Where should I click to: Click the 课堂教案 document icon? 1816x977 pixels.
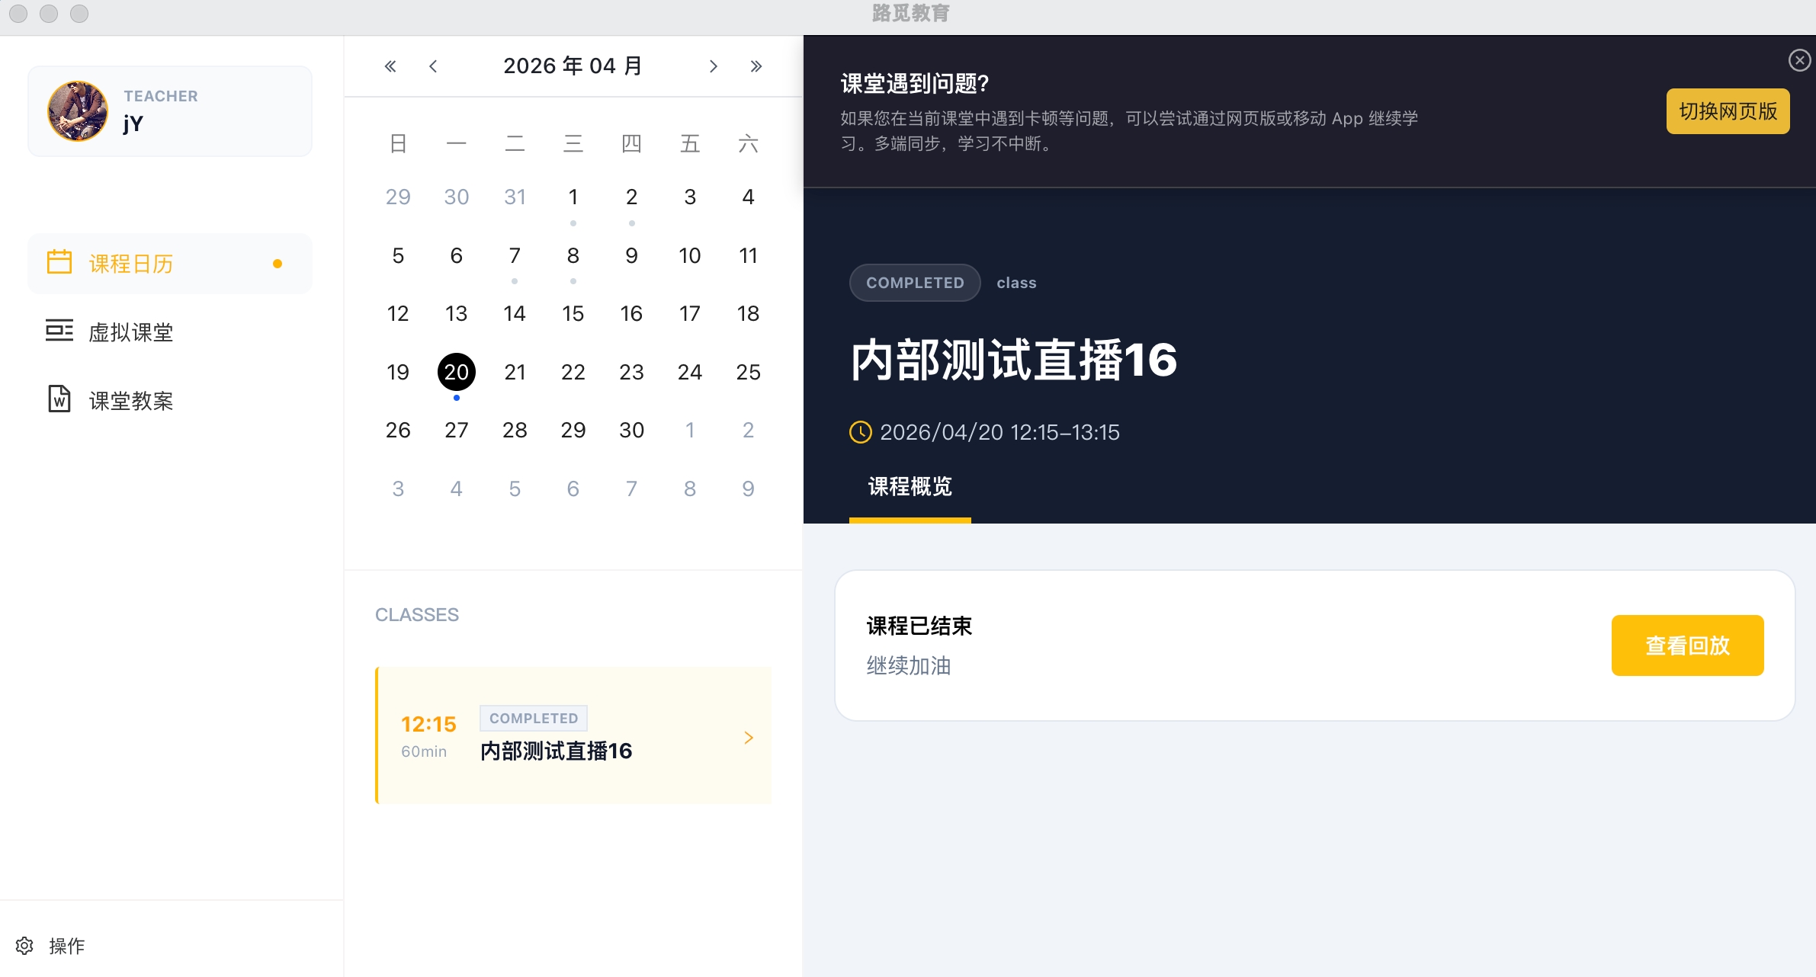[59, 399]
